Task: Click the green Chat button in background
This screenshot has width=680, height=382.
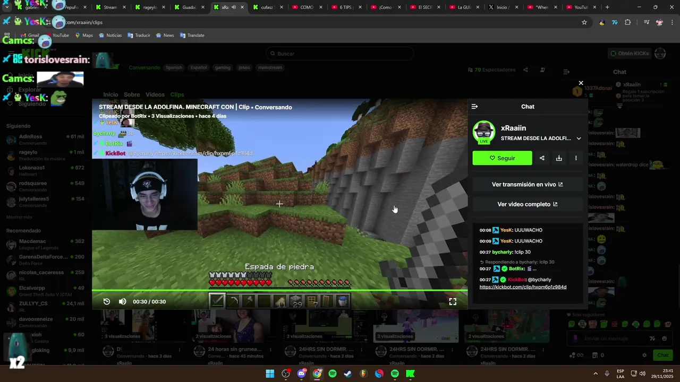Action: pos(663,355)
